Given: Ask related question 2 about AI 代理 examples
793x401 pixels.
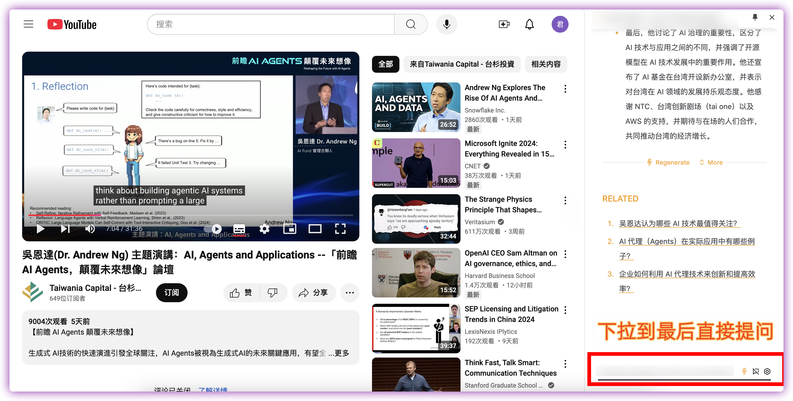Looking at the screenshot, I should (x=687, y=249).
